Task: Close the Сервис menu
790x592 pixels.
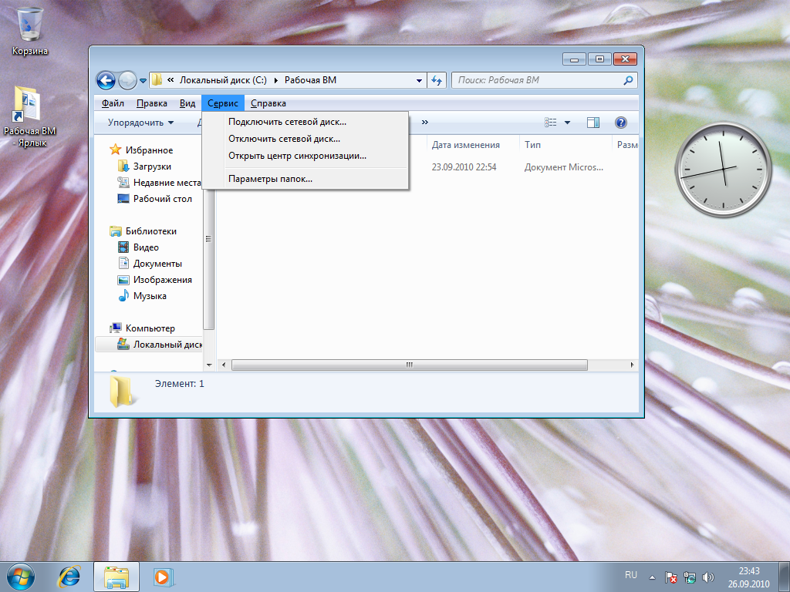Action: point(223,103)
